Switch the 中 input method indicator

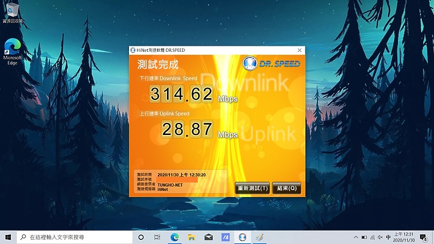click(x=388, y=237)
